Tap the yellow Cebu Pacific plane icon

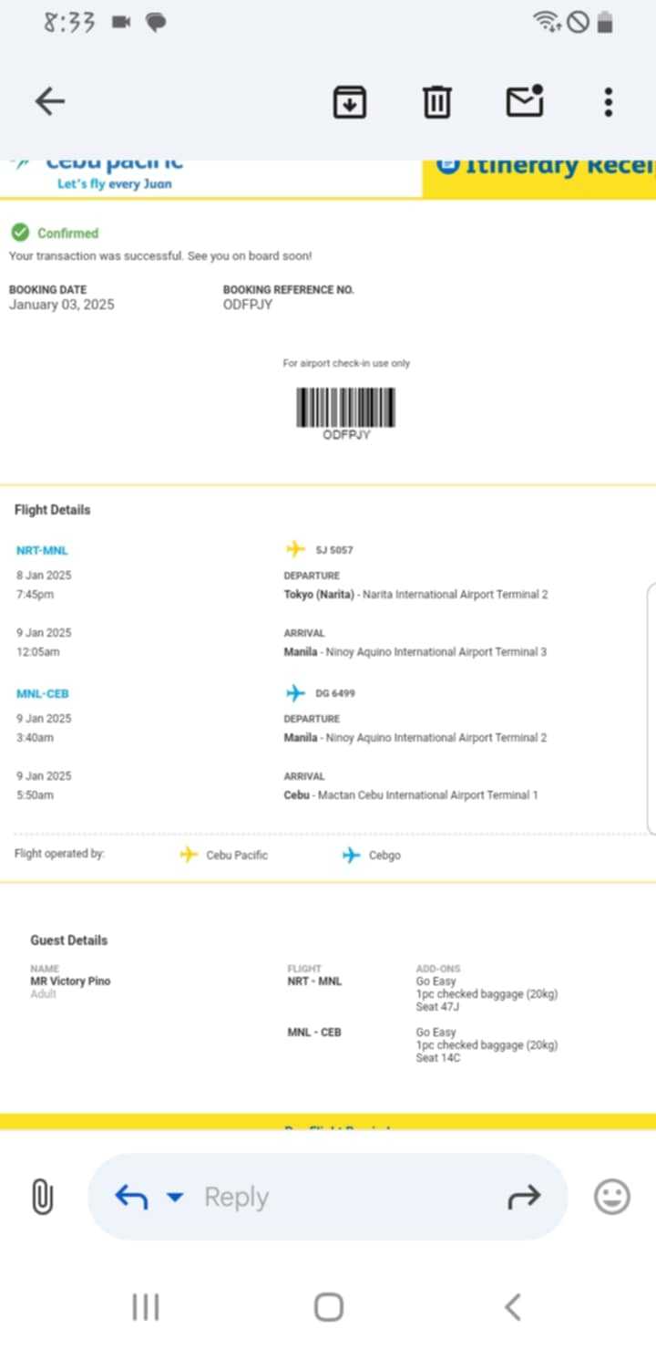tap(189, 855)
